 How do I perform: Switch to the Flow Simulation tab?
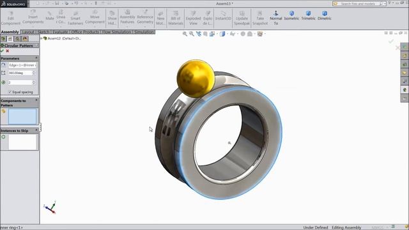tap(117, 32)
